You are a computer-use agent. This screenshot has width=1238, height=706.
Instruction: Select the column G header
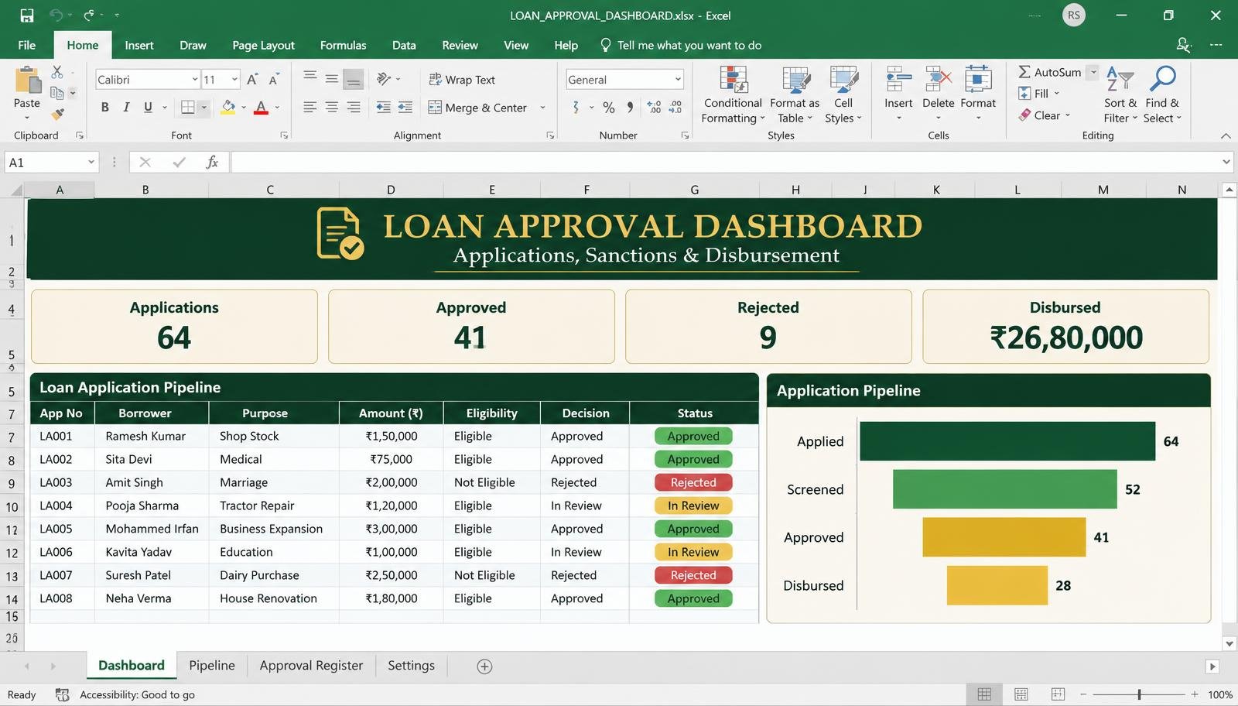[695, 190]
